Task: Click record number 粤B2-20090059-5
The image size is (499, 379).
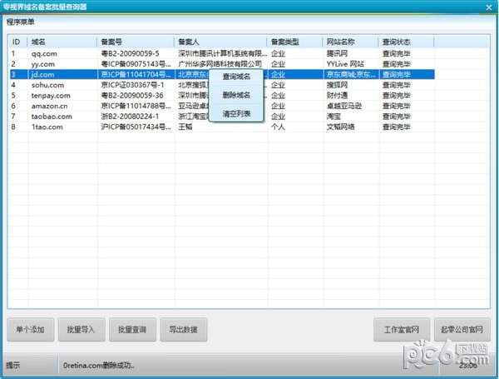Action: [x=131, y=53]
